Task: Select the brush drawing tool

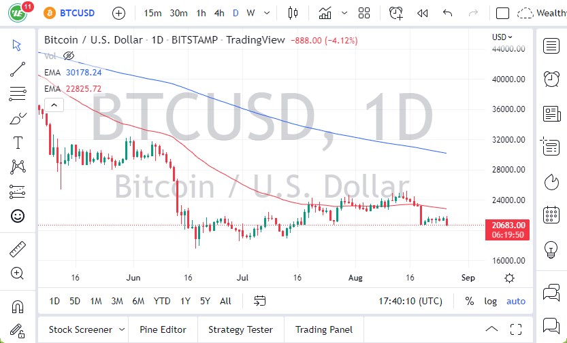Action: [x=18, y=118]
